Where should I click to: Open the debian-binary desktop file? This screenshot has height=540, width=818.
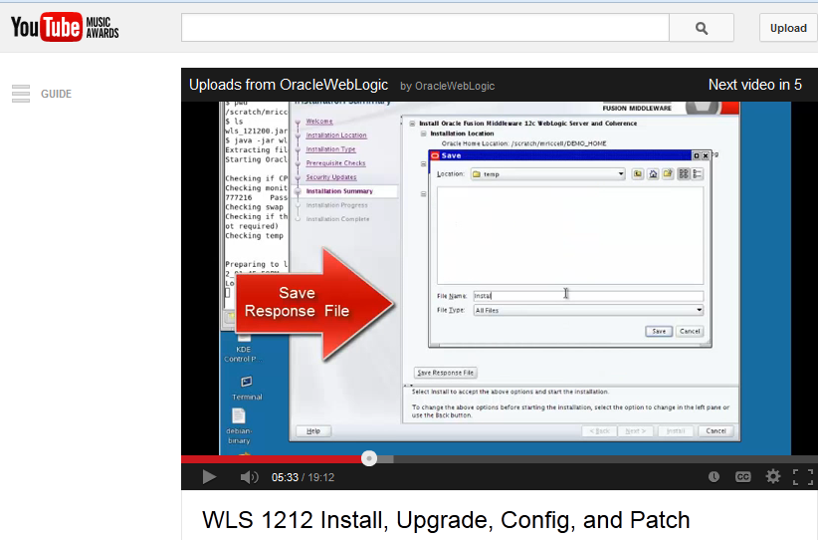[239, 426]
